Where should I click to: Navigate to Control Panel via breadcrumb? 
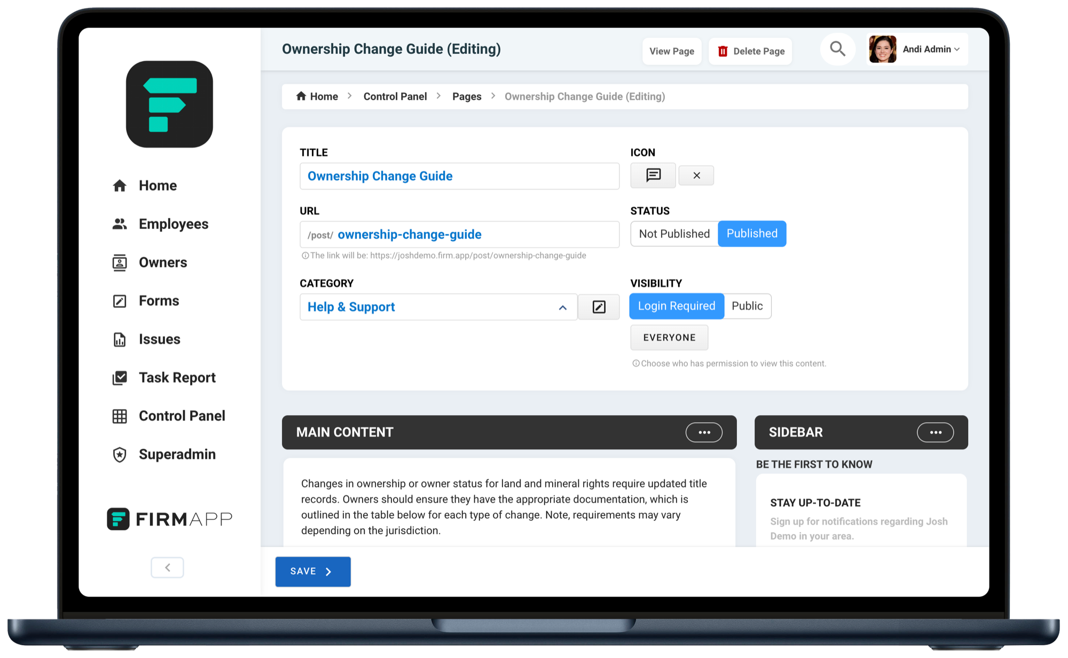pyautogui.click(x=395, y=96)
